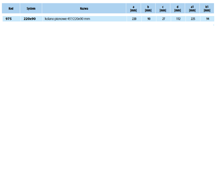Image resolution: width=216 pixels, height=191 pixels.
Task: Select the value 112 in column d
Action: click(x=178, y=19)
